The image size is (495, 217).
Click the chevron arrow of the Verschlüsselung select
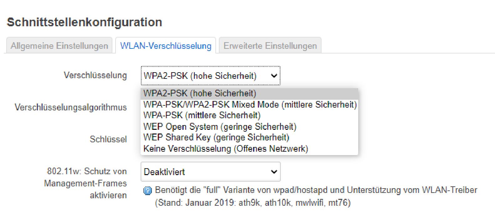coord(274,76)
